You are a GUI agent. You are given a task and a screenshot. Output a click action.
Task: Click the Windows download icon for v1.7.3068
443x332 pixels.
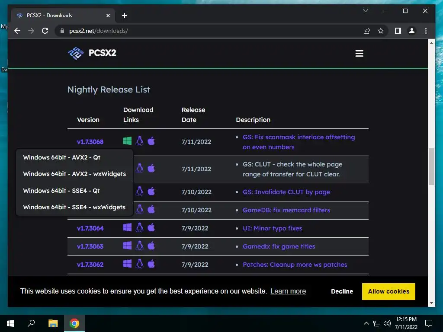coord(128,141)
